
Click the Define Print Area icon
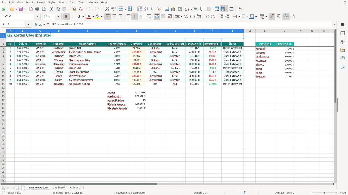217,9
